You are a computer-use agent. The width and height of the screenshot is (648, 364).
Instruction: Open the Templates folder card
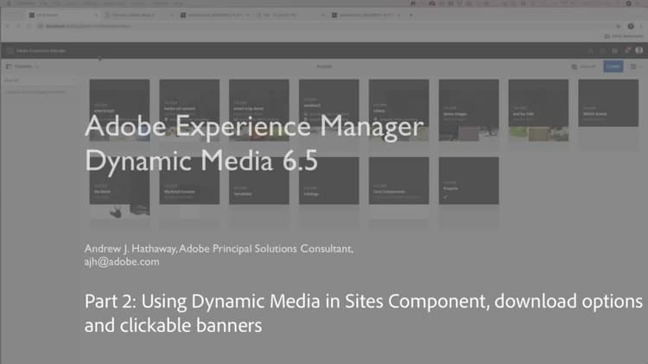[259, 192]
